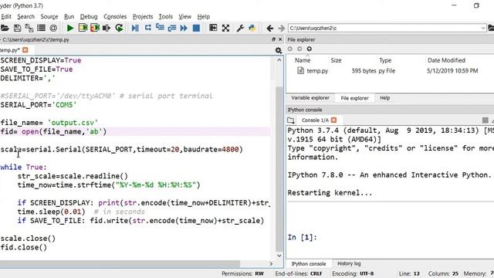This screenshot has width=494, height=278.
Task: Open the Consoles menu
Action: tap(115, 17)
